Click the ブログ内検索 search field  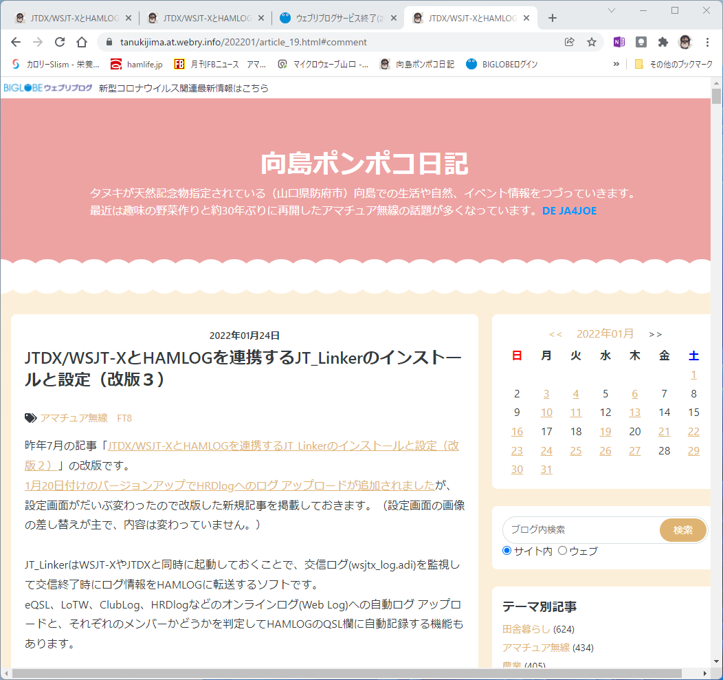[x=581, y=529]
